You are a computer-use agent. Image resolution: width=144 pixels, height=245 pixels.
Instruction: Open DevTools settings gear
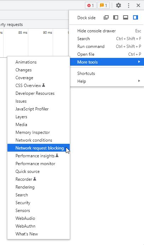[119, 5]
